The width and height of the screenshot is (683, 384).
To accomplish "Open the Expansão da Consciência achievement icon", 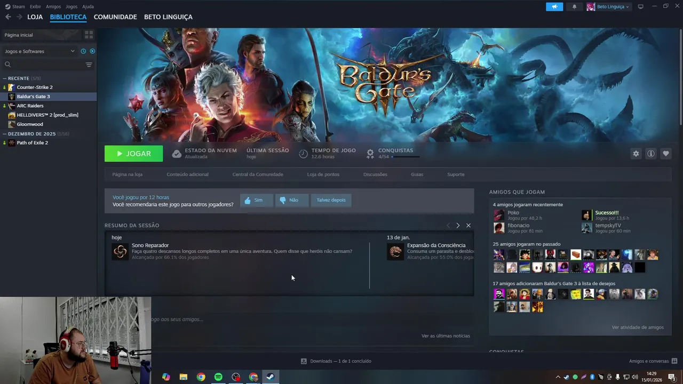I will click(395, 252).
